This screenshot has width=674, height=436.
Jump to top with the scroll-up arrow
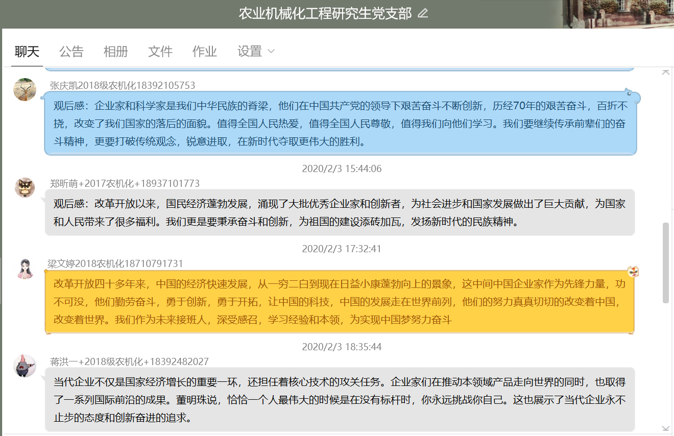tap(665, 72)
